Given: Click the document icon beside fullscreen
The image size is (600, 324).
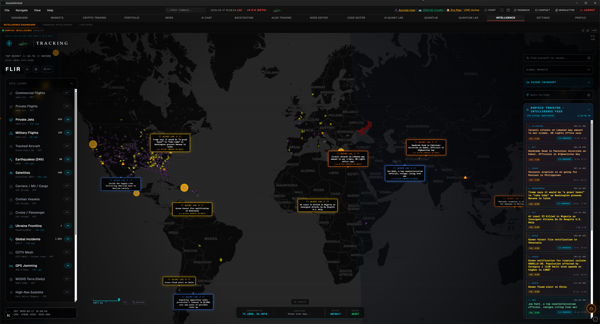Looking at the screenshot, I should pyautogui.click(x=508, y=10).
